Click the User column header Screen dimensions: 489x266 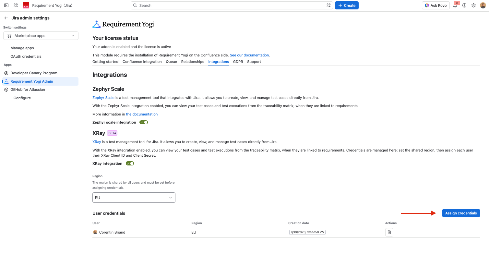pyautogui.click(x=96, y=223)
